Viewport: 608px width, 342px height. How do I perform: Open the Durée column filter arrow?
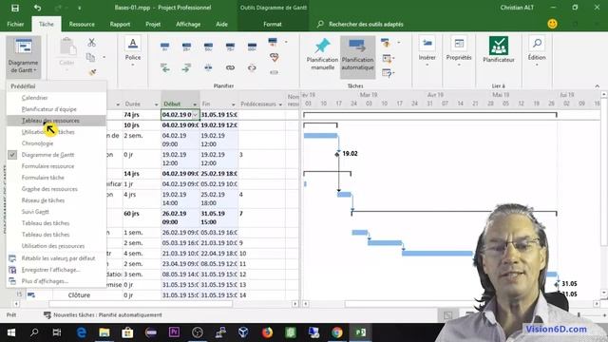click(156, 104)
